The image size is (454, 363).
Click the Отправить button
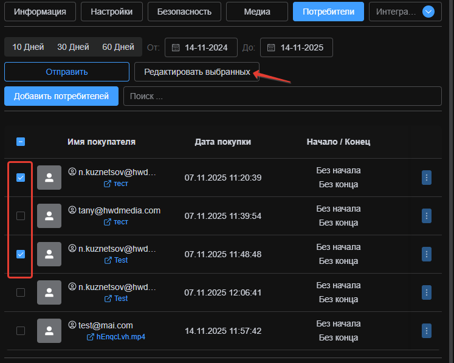(67, 72)
